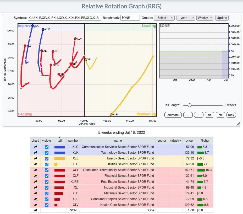
Task: Click the Update button
Action: tap(222, 18)
